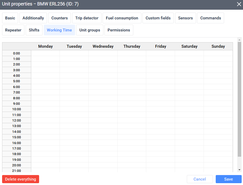The image size is (243, 185).
Task: Open the Shifts tab
Action: pyautogui.click(x=34, y=30)
